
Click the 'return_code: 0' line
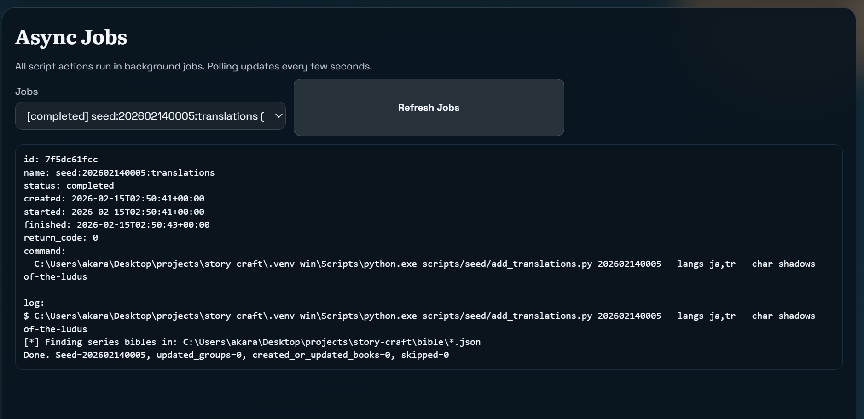61,238
